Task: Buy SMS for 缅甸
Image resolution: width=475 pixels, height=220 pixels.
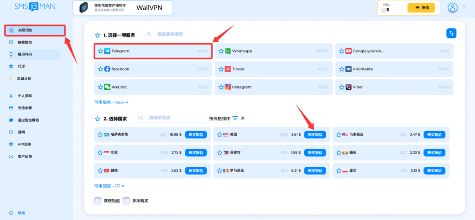Action: (434, 153)
